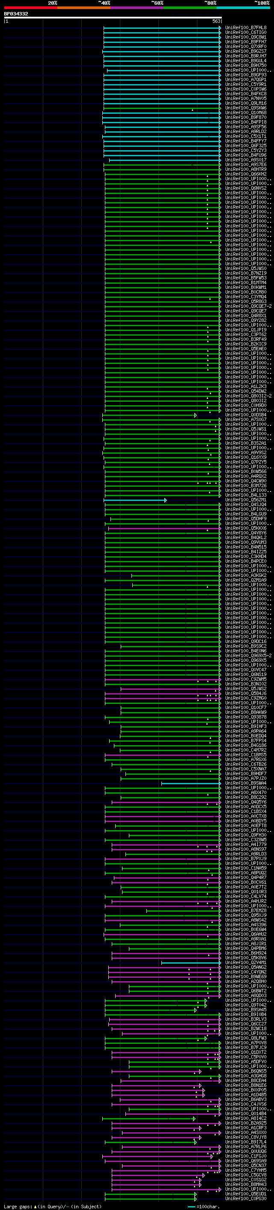The image size is (274, 1210).
Task: Click the green ~80% identity legend bar
Action: 190,8
